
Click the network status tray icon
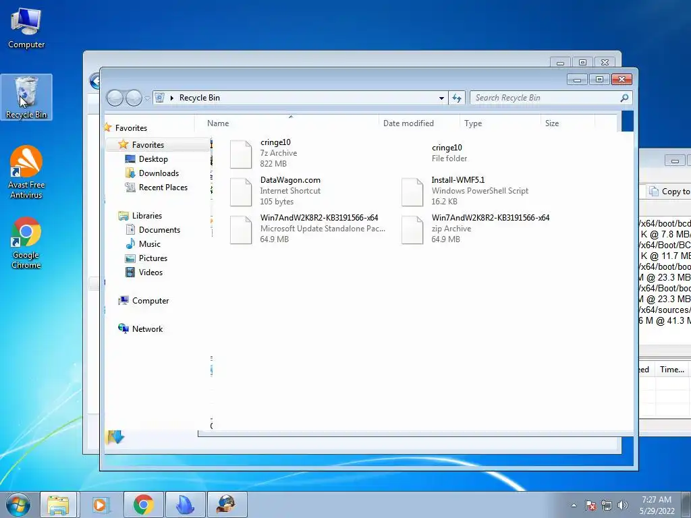click(x=607, y=505)
